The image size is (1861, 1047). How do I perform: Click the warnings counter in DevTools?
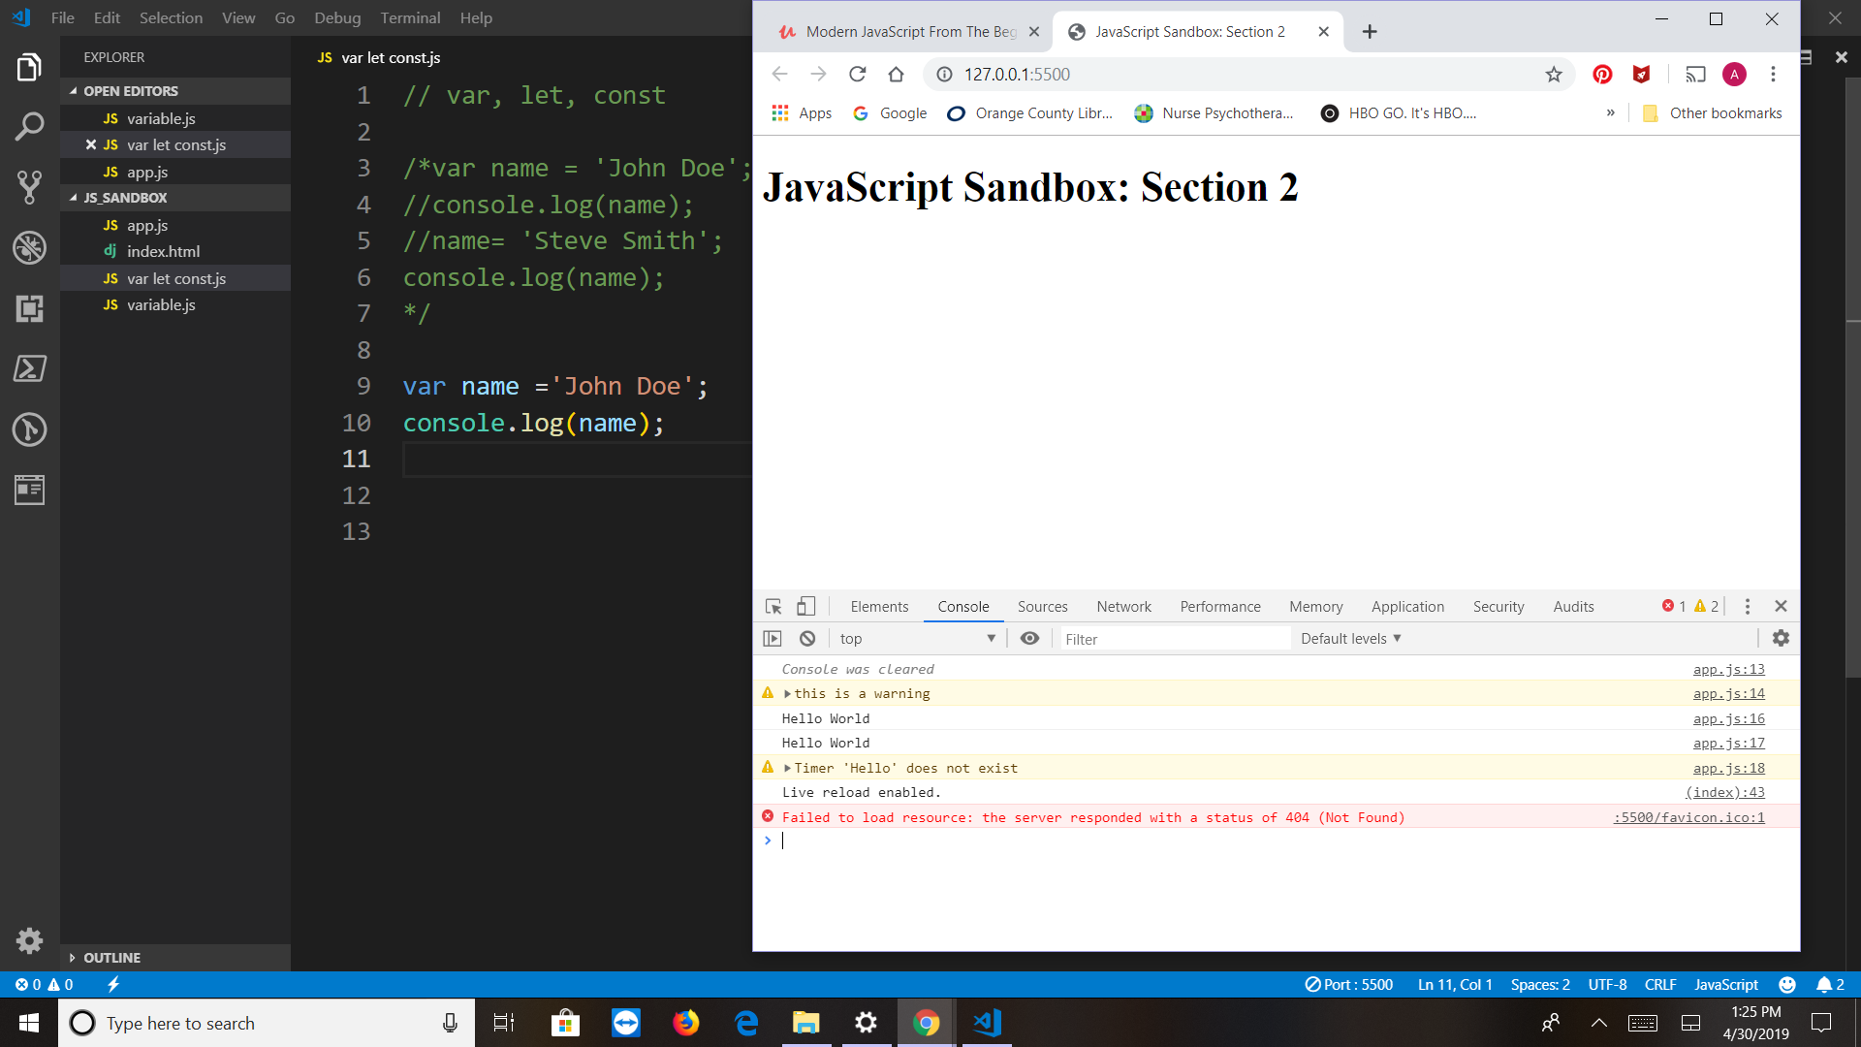[1707, 606]
